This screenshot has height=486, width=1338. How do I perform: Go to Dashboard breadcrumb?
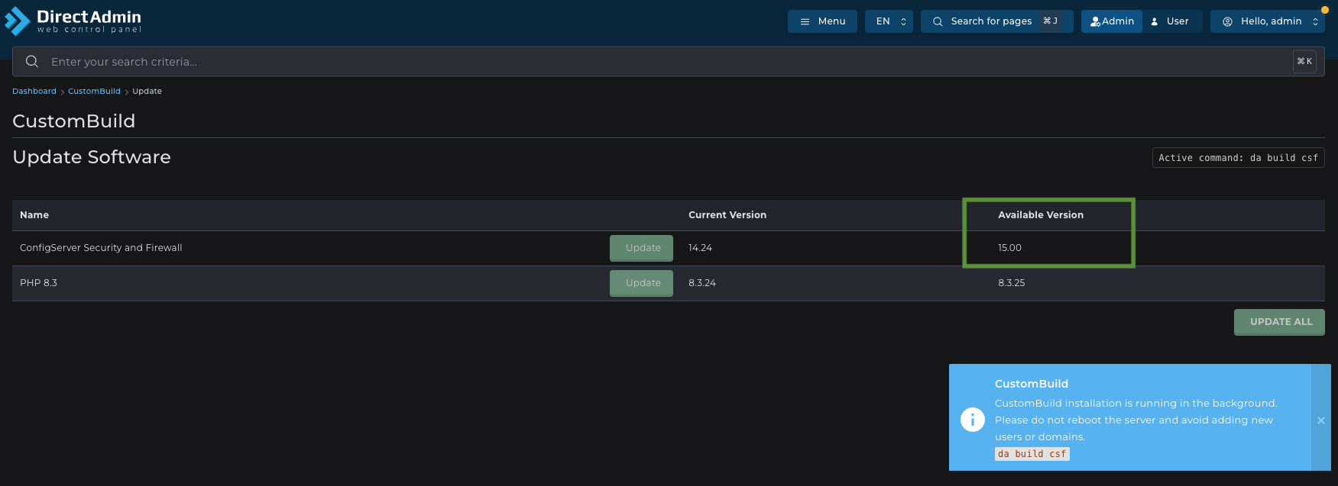pos(34,92)
